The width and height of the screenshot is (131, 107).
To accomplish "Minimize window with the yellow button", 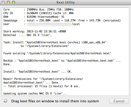I will [8, 2].
